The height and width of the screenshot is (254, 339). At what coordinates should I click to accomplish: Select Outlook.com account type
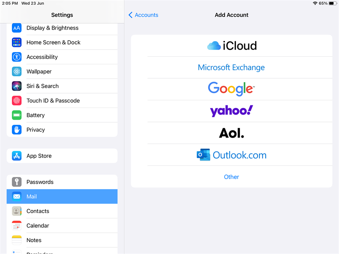(x=231, y=155)
